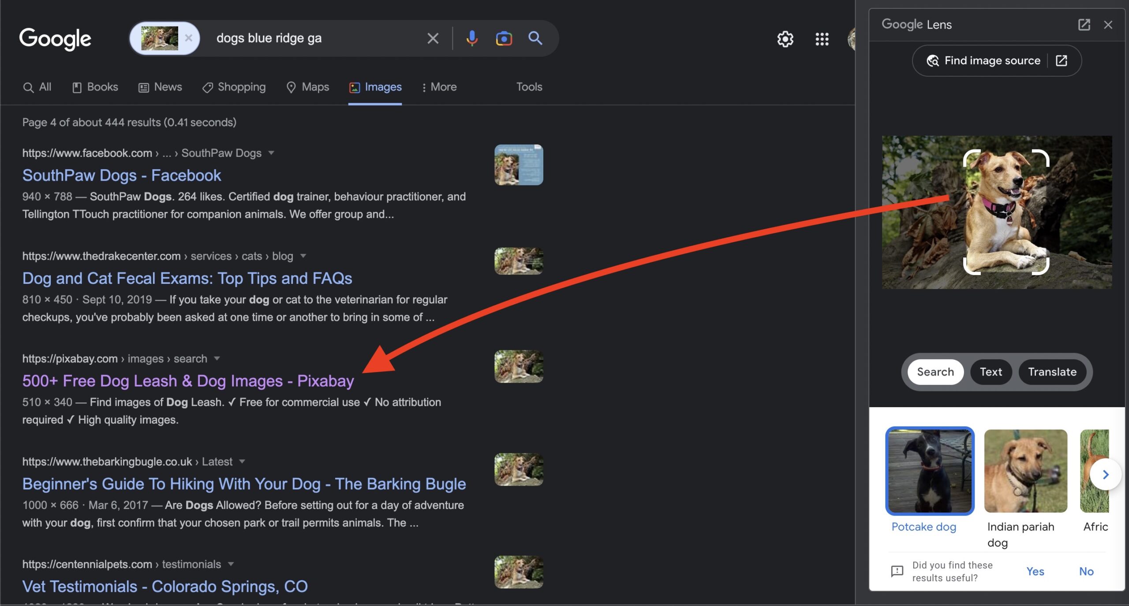Open the 500+ Free Dog Leash Pixabay link

[188, 381]
